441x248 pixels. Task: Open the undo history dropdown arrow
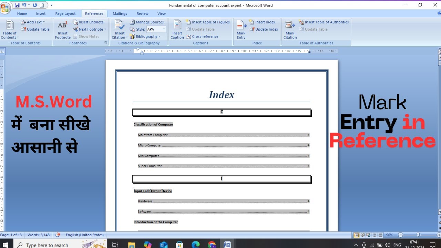tap(29, 5)
